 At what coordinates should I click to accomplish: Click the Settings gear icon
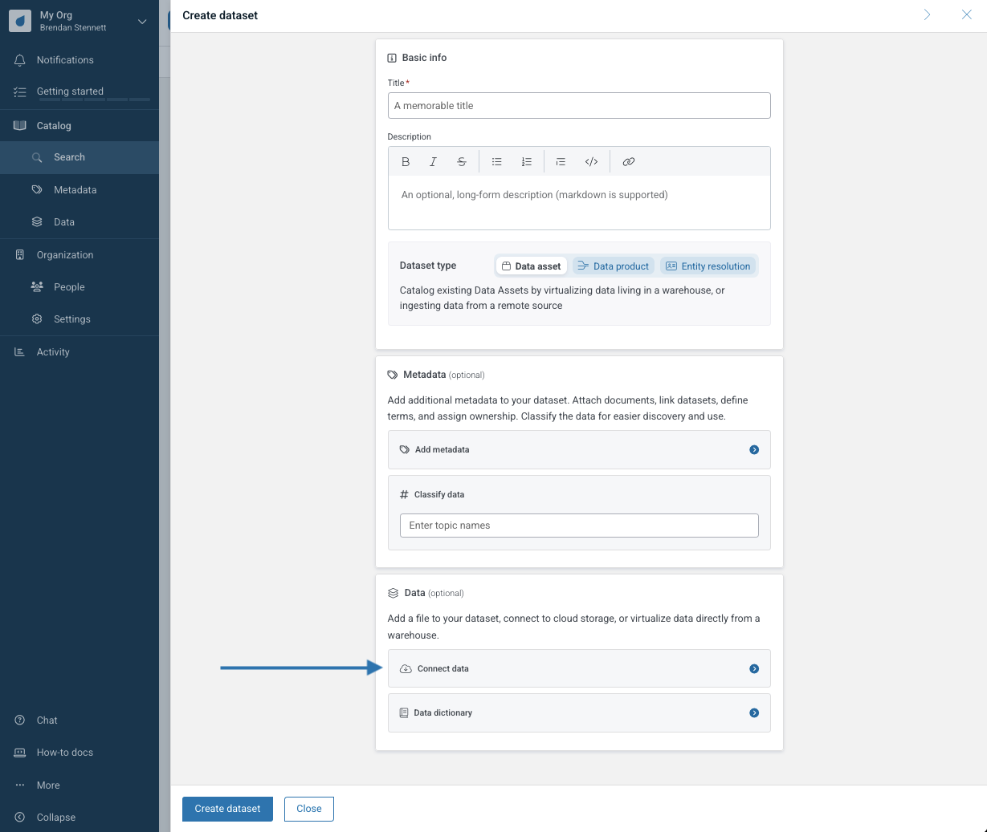pos(37,319)
